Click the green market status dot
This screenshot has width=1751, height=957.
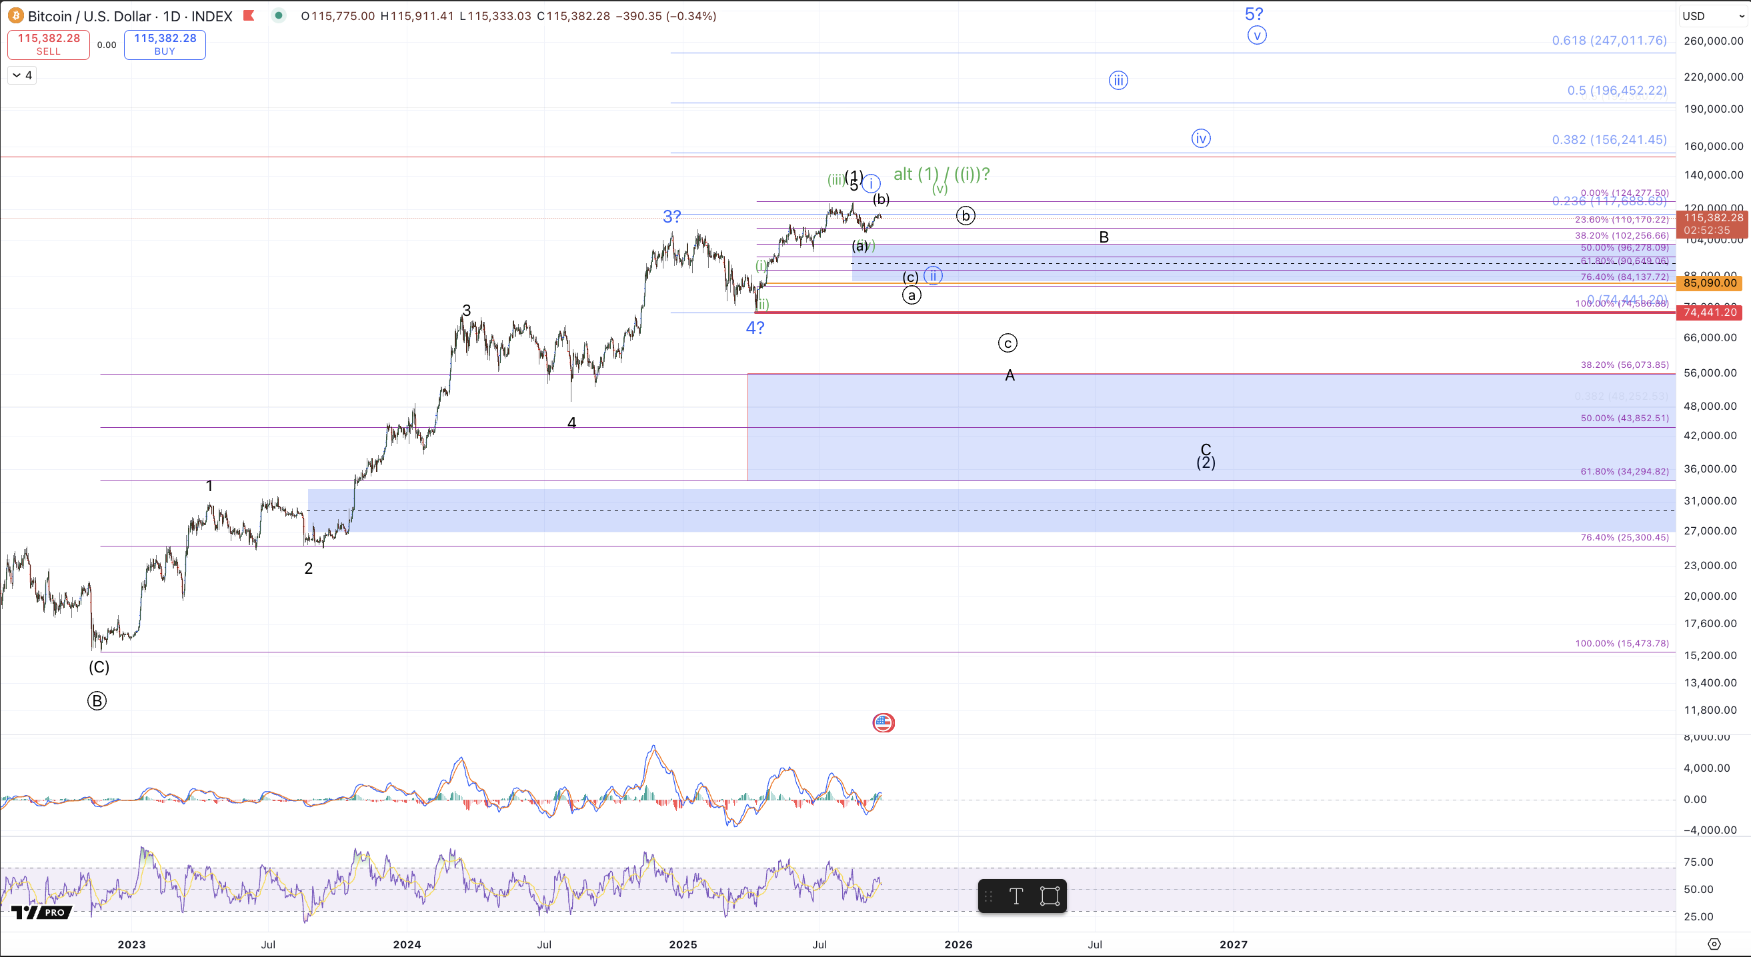pyautogui.click(x=278, y=15)
